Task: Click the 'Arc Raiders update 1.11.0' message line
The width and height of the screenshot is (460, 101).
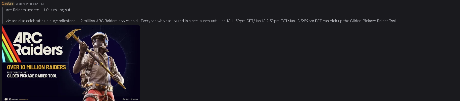Action: coord(38,10)
